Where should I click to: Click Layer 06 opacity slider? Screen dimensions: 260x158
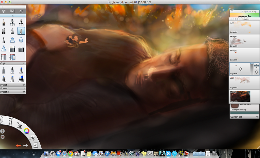click(252, 69)
